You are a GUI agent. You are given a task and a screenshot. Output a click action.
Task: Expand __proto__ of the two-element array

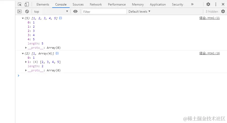tap(26, 70)
